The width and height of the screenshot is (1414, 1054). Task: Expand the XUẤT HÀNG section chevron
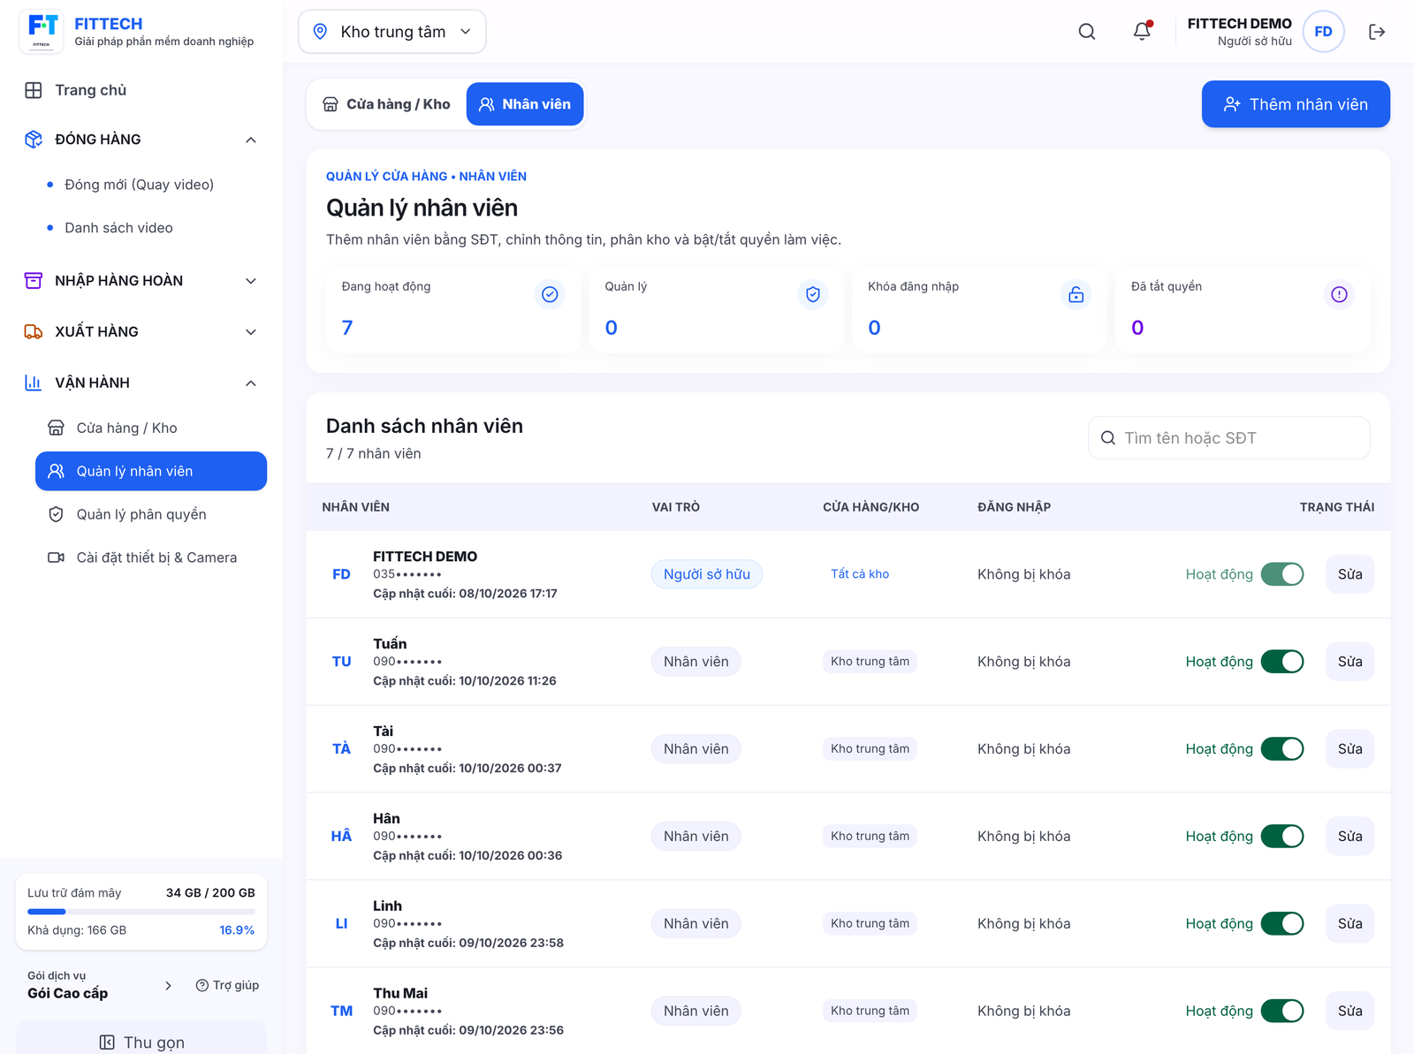click(251, 332)
